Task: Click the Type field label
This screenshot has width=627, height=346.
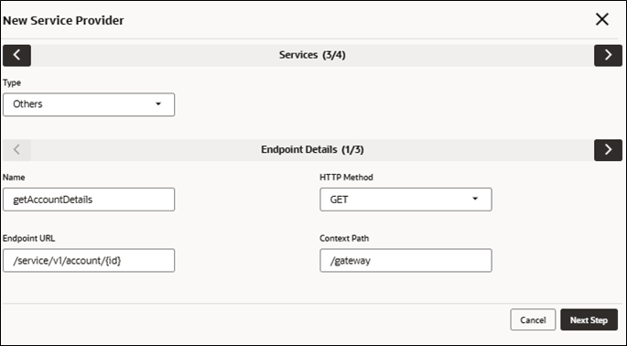Action: [12, 82]
